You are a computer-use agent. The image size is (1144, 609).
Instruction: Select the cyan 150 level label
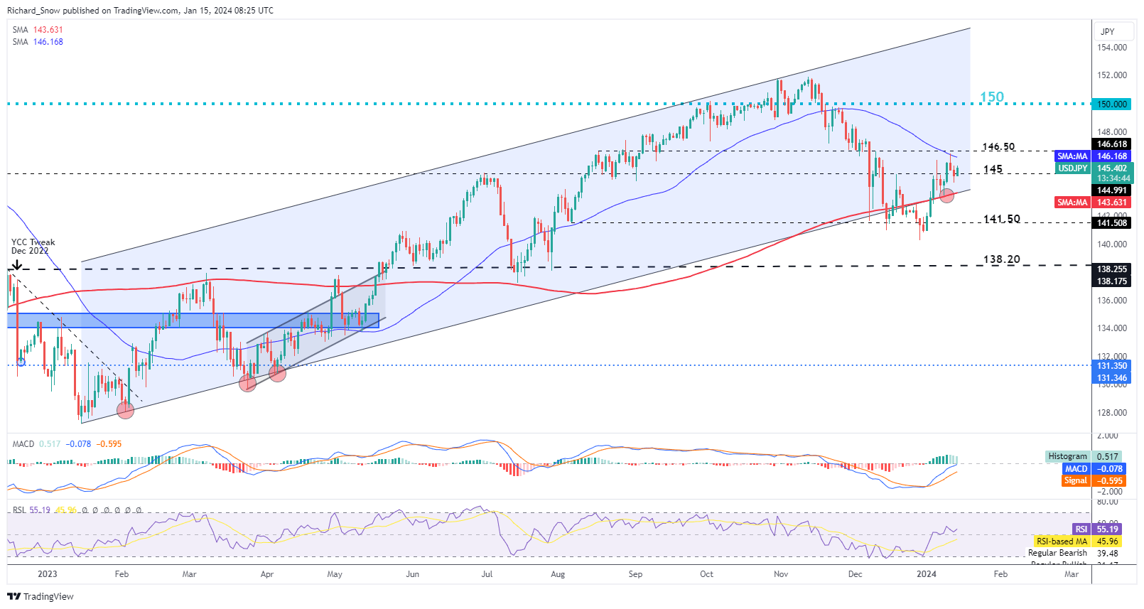[x=992, y=97]
